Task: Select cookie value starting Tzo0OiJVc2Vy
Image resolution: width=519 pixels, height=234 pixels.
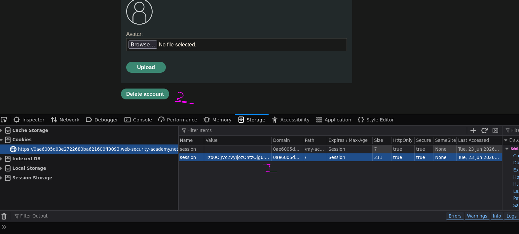Action: [237, 157]
